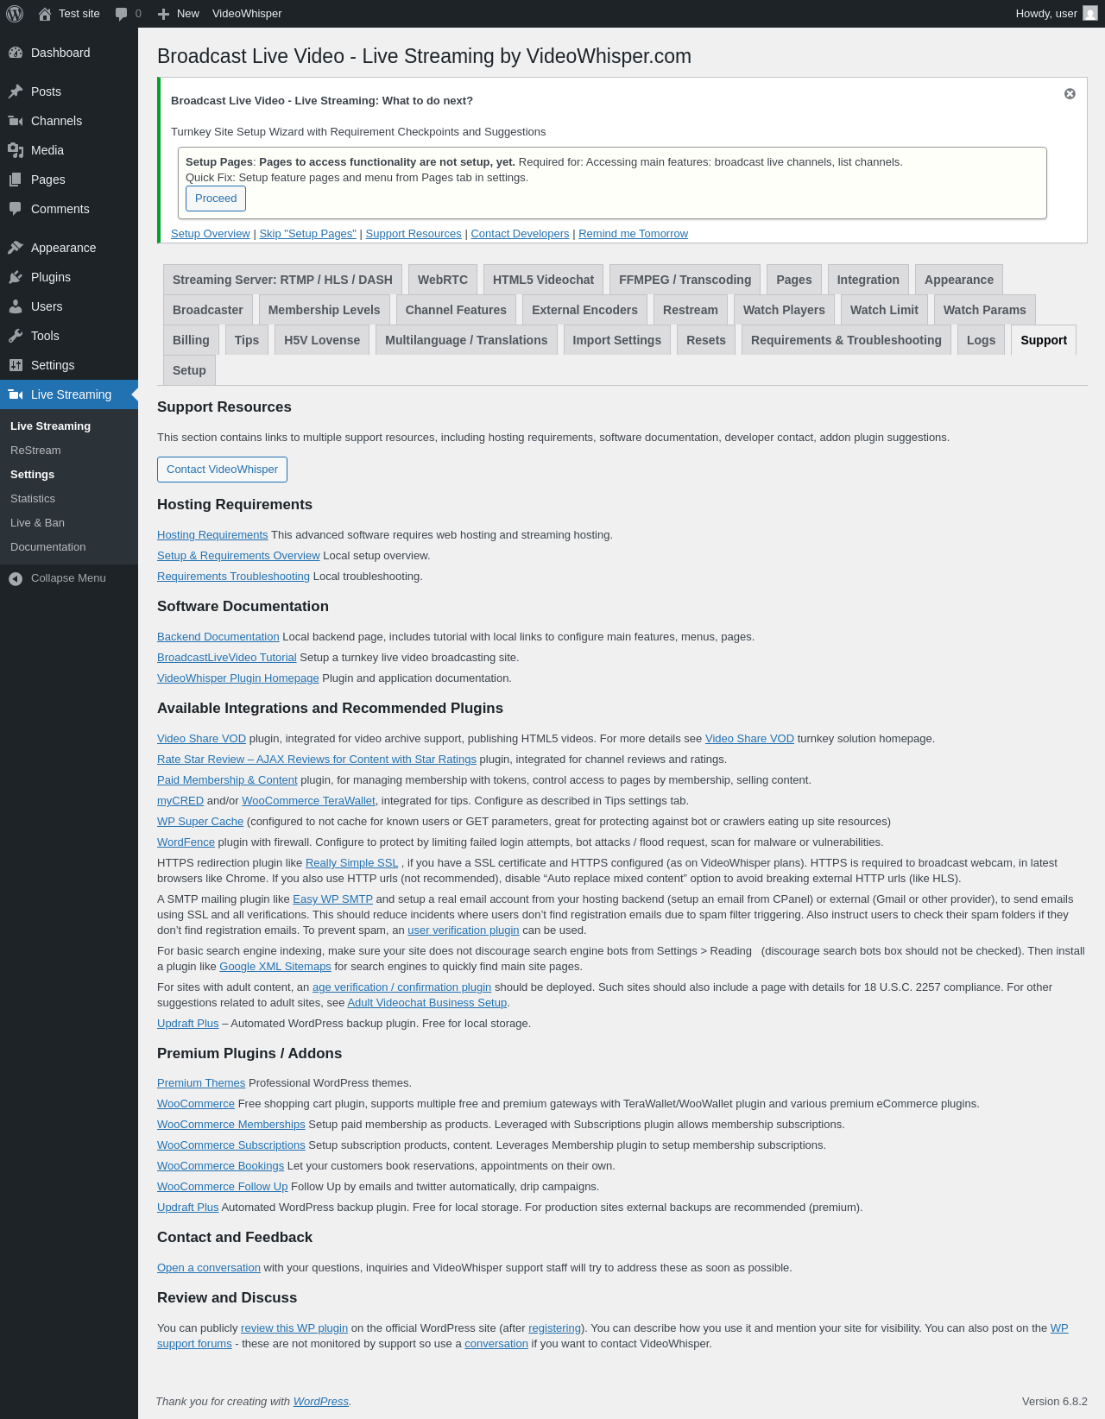The image size is (1105, 1419).
Task: Open the Howdy, user account menu
Action: tap(1057, 14)
